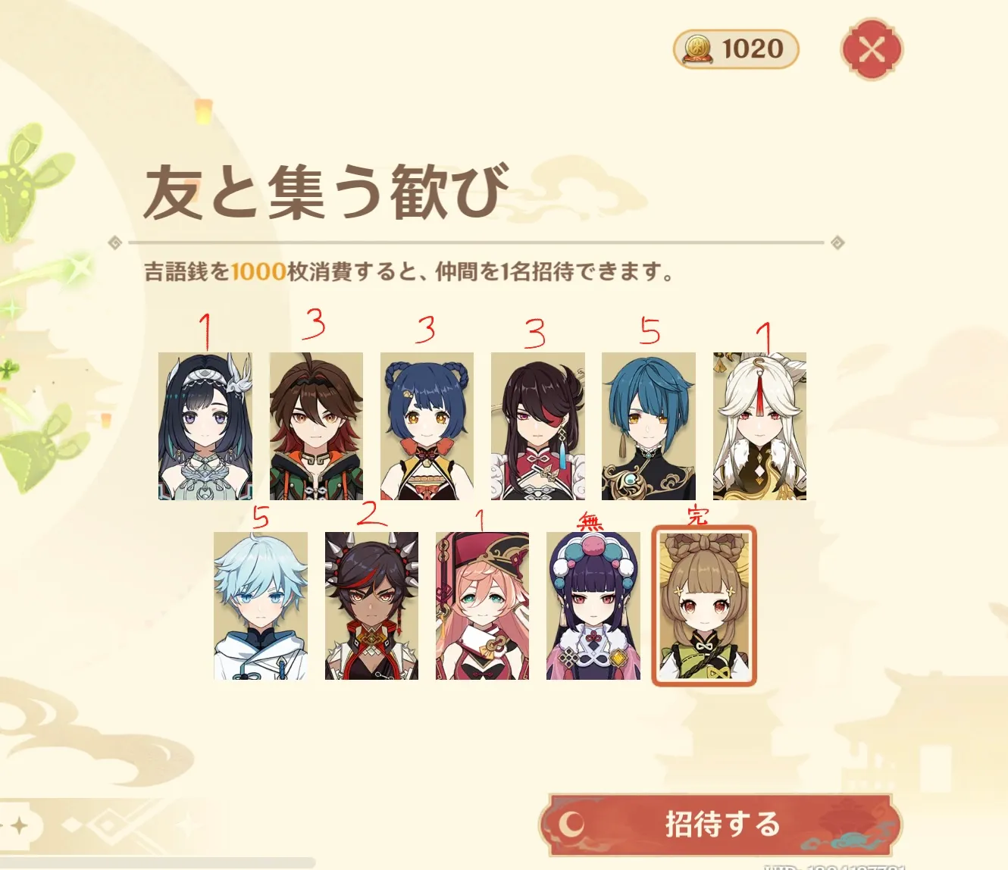Select eyepatch woman in red dress portrait
1008x870 pixels.
pos(538,426)
